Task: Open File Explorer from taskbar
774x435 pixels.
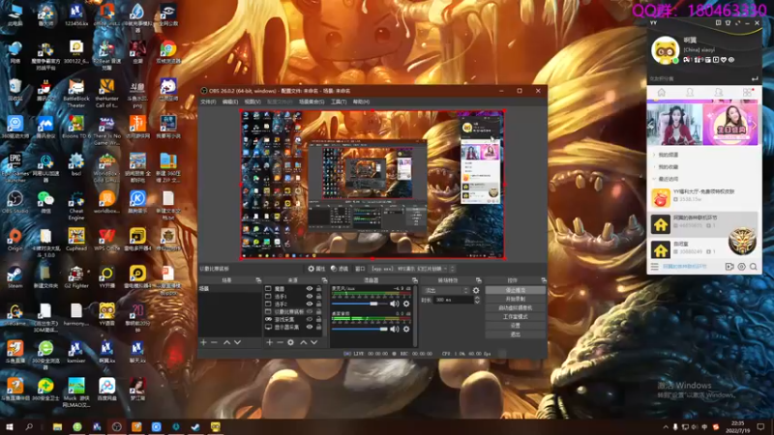Action: [x=57, y=427]
